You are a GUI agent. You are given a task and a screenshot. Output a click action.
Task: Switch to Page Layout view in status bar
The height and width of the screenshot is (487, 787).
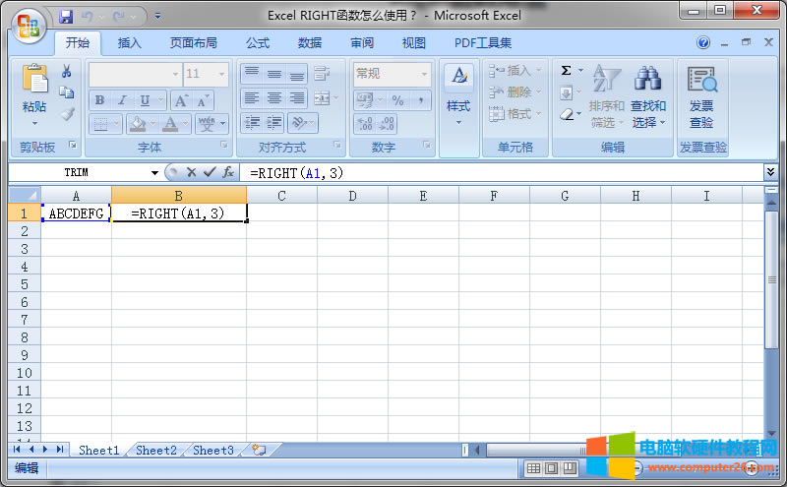click(552, 468)
